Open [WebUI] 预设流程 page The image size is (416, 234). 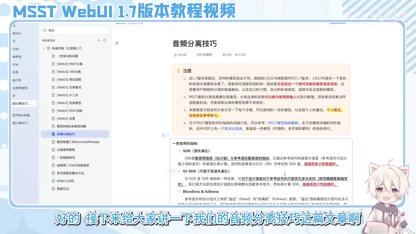(69, 79)
